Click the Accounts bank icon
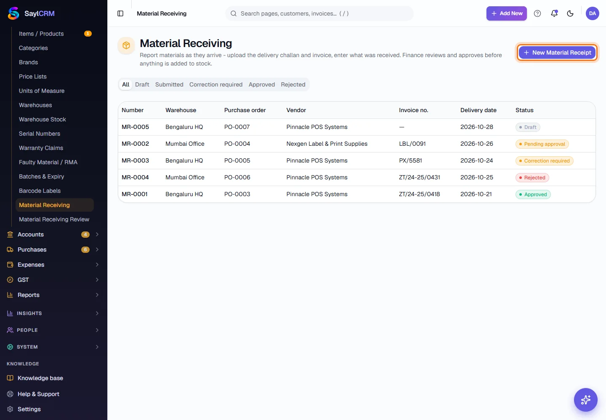 [x=10, y=234]
